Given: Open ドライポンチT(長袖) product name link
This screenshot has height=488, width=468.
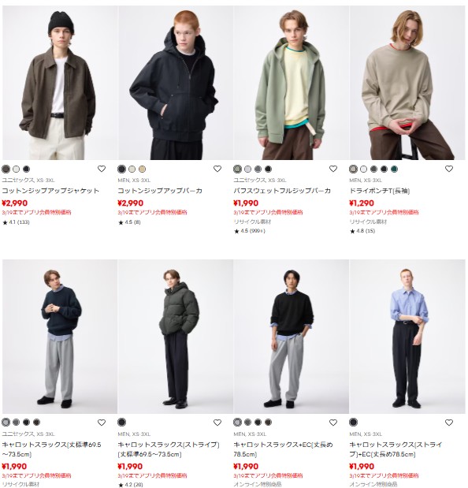Looking at the screenshot, I should pyautogui.click(x=380, y=191).
